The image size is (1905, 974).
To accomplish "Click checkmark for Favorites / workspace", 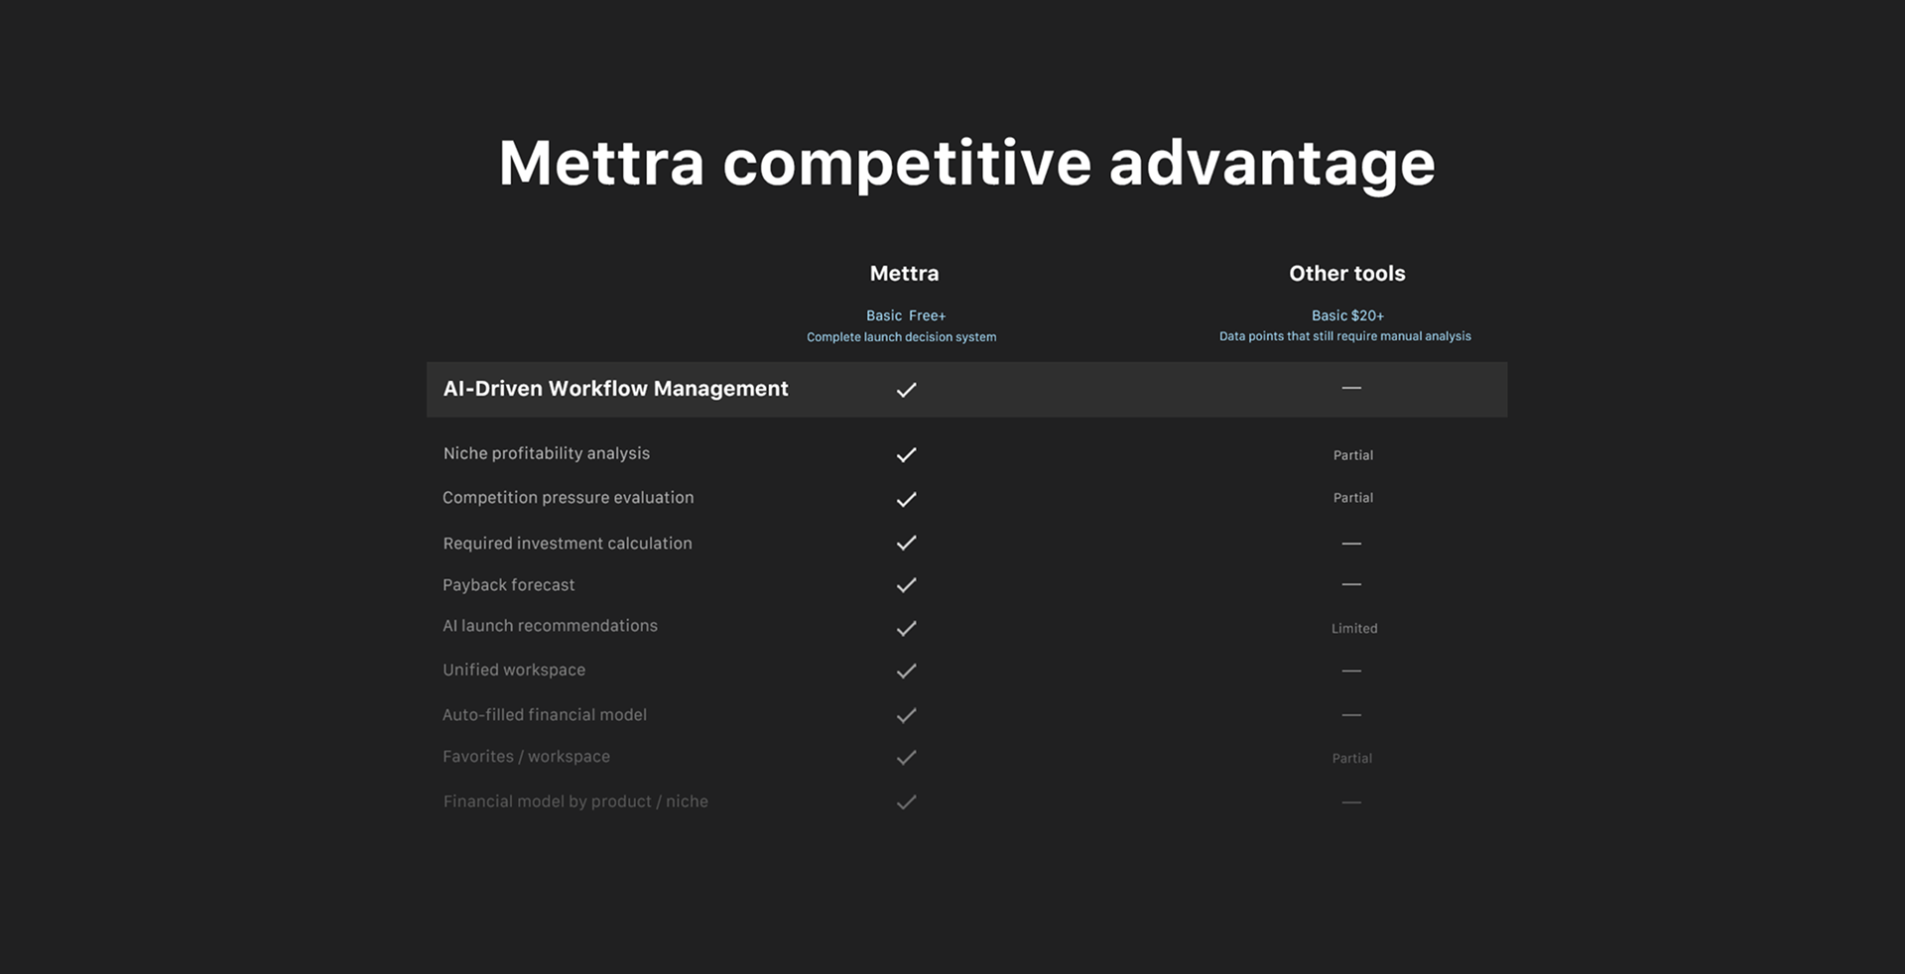I will tap(906, 758).
